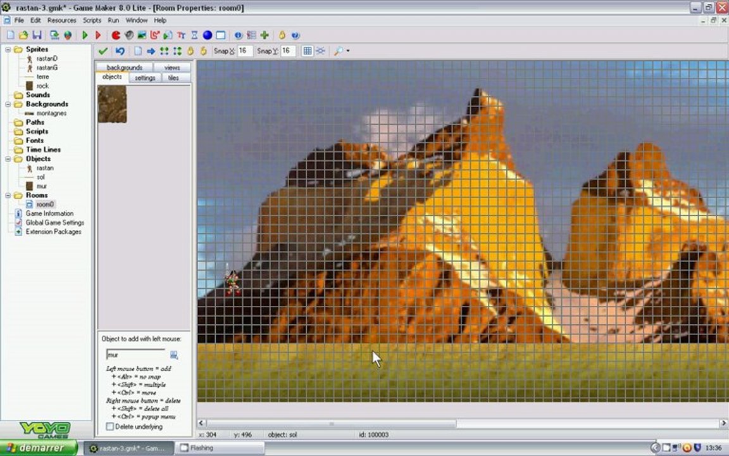Image resolution: width=729 pixels, height=456 pixels.
Task: Confirm room changes with green checkmark
Action: (103, 51)
